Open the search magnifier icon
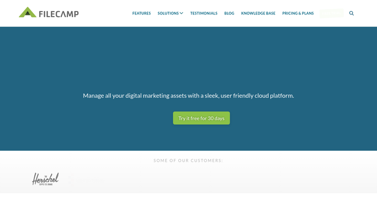The image size is (377, 212). (351, 13)
